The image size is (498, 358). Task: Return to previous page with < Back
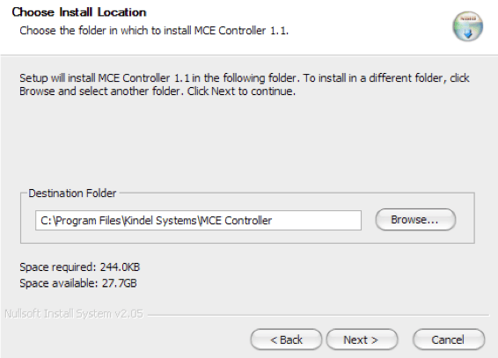coord(286,340)
